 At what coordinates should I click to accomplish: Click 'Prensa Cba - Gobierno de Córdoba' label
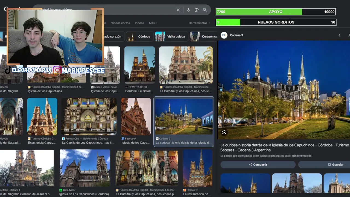tap(86, 138)
